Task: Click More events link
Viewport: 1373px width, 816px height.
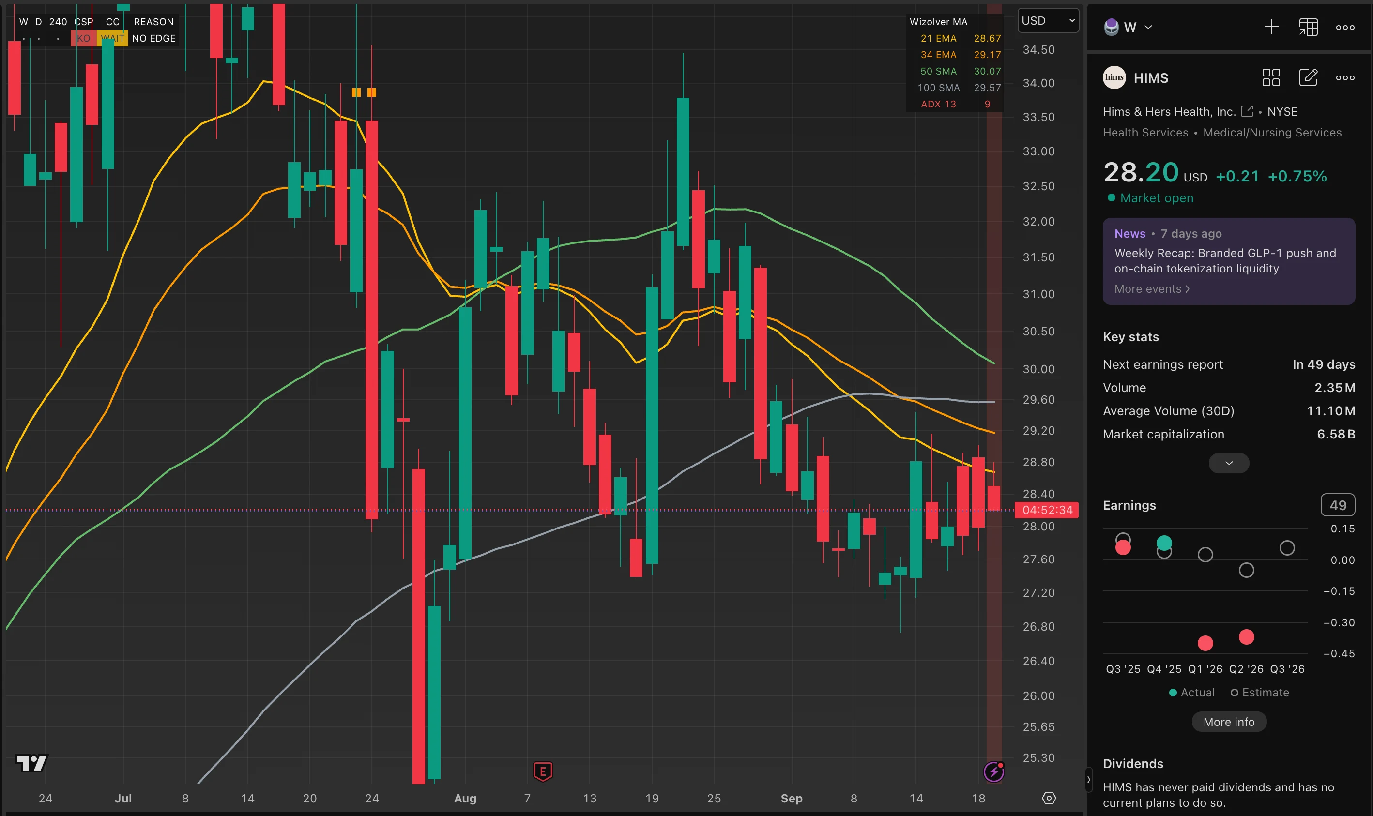Action: (1151, 288)
